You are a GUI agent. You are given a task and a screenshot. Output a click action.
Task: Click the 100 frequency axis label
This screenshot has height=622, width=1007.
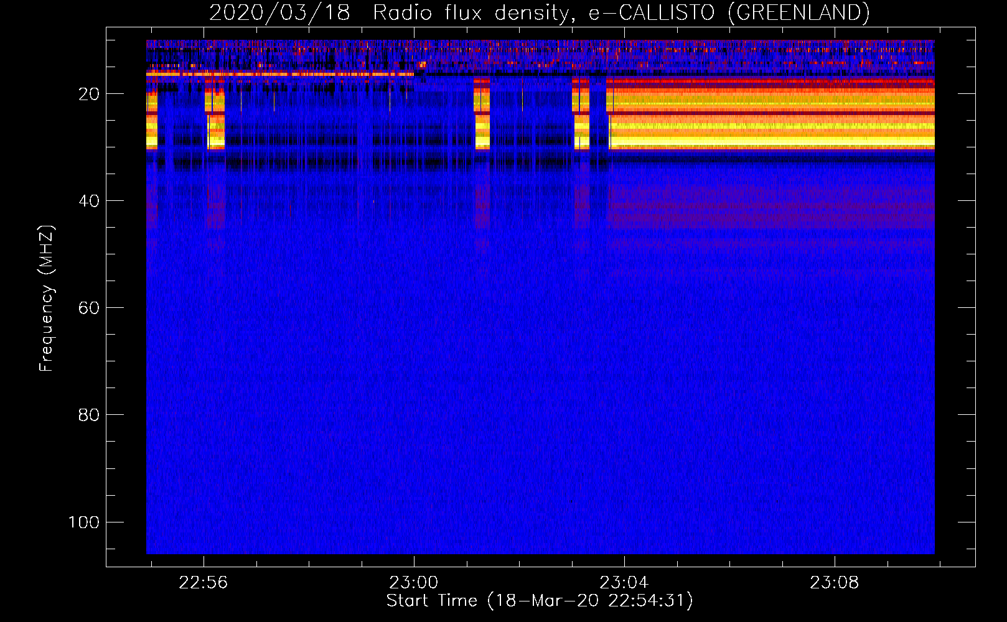84,522
